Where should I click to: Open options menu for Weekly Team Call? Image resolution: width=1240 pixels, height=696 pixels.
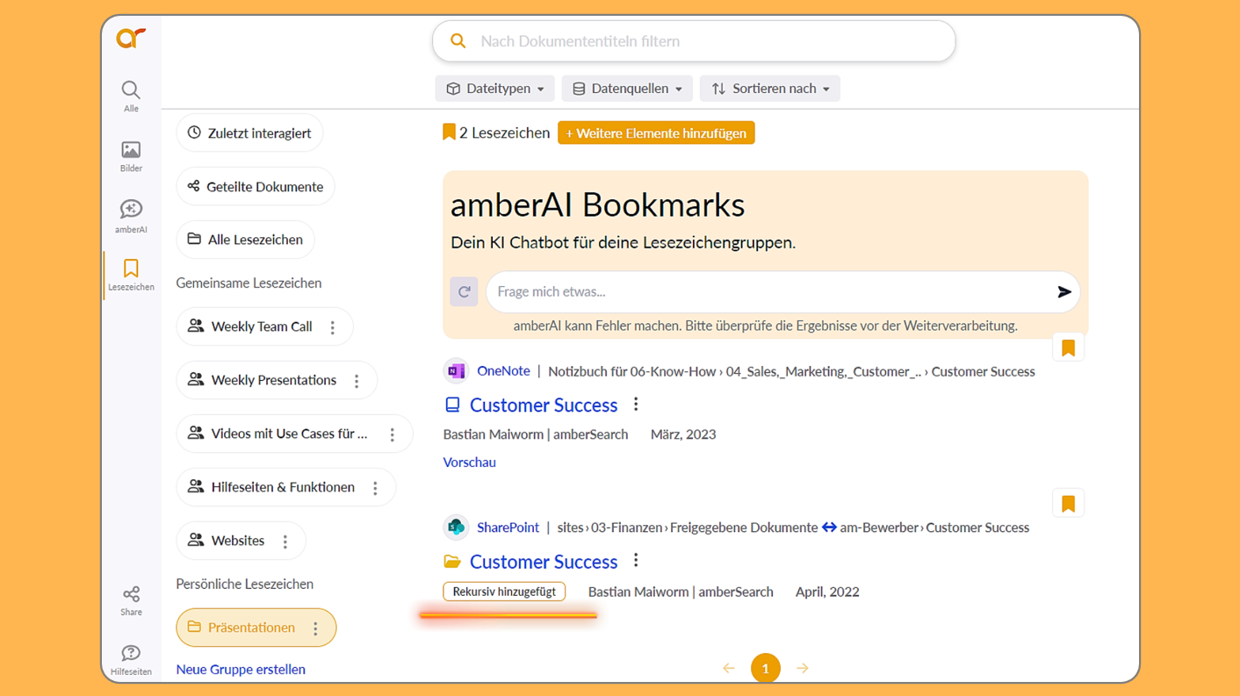(333, 327)
